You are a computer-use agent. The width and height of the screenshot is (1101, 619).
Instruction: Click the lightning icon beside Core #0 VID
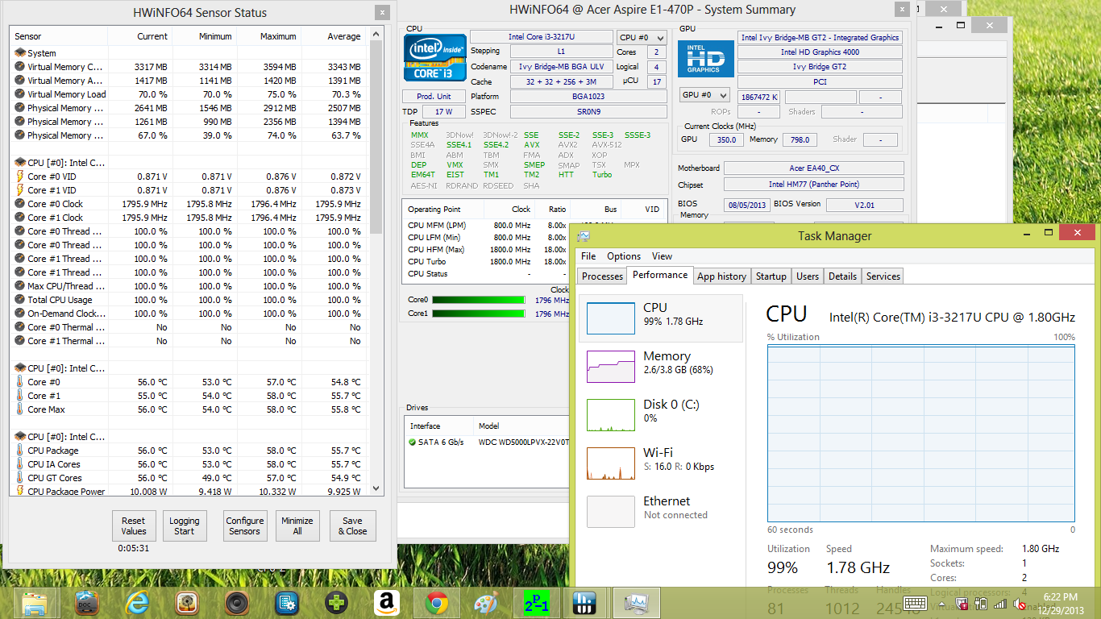click(x=20, y=177)
